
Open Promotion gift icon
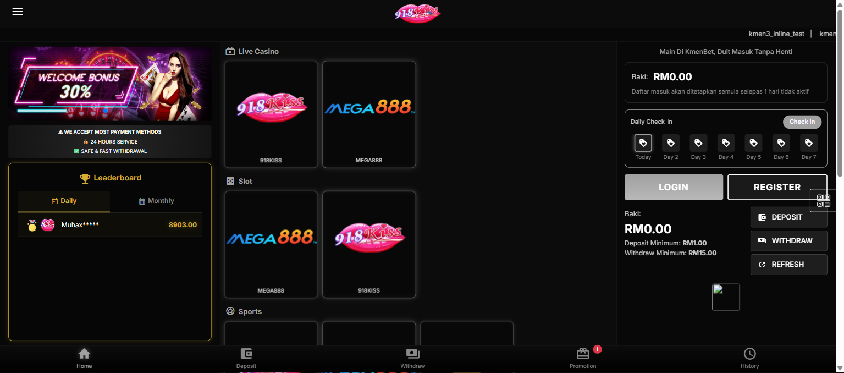point(583,354)
